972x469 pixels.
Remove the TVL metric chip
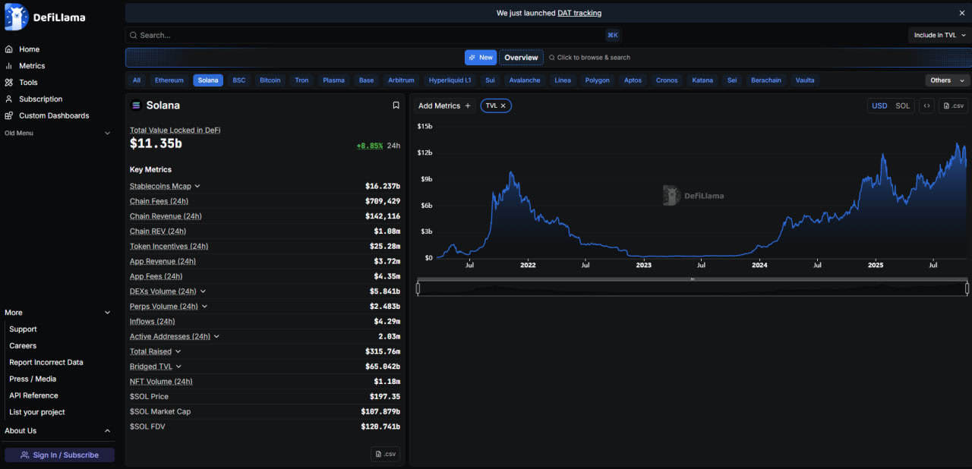[x=503, y=105]
